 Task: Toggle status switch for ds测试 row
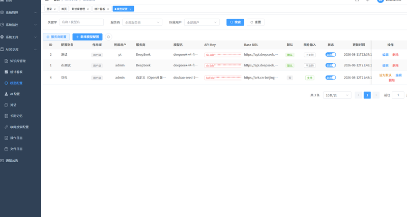coord(331,65)
